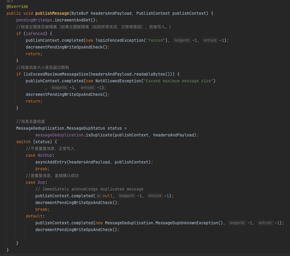Click the incrementAndGet() call
Viewport: 290px width, 256px height.
(x=75, y=20)
